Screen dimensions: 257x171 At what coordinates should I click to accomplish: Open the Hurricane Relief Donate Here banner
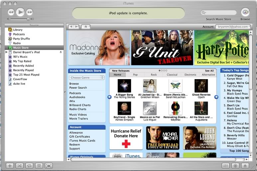[x=126, y=138]
